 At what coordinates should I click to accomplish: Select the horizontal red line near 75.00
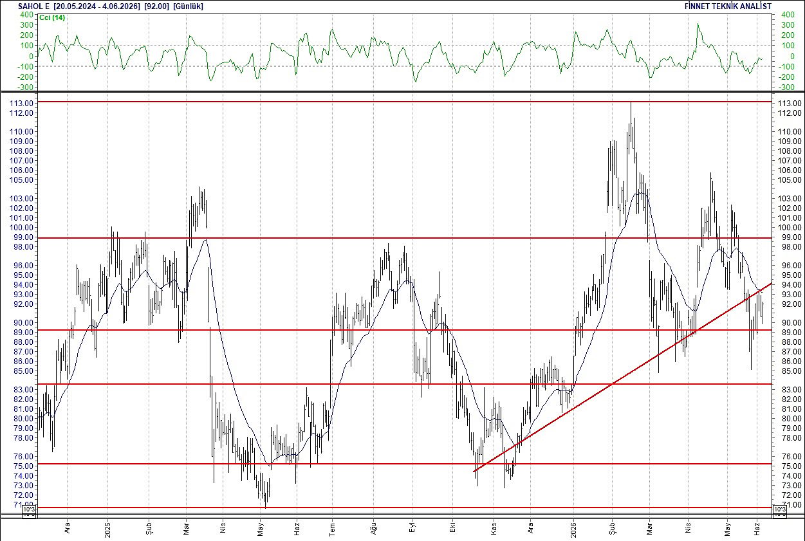tap(404, 463)
